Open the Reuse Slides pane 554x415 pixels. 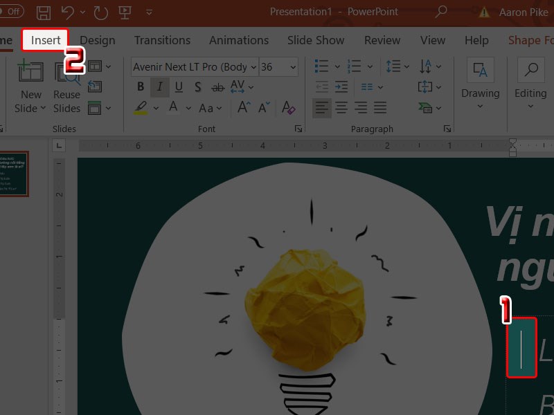tap(66, 86)
